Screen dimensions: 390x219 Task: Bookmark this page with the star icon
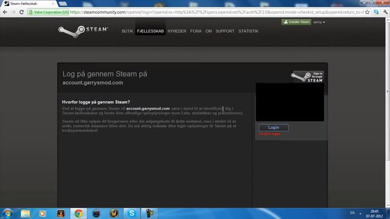click(x=367, y=12)
